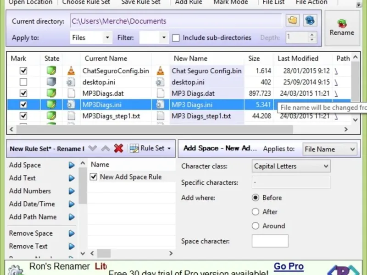Mark the desktop.ini checkbox
Viewport: 367px width, 275px height.
(x=23, y=82)
